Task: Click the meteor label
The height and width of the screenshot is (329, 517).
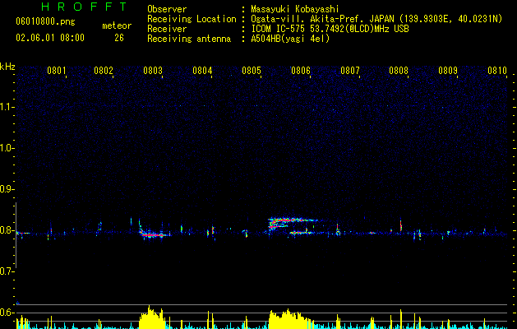Action: pyautogui.click(x=117, y=25)
